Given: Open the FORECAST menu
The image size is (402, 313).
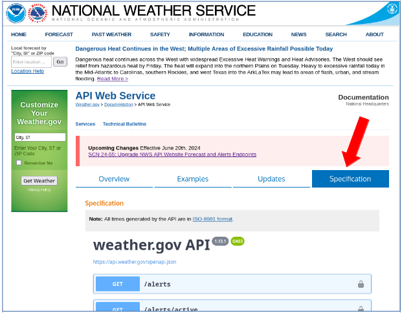Looking at the screenshot, I should coord(59,34).
